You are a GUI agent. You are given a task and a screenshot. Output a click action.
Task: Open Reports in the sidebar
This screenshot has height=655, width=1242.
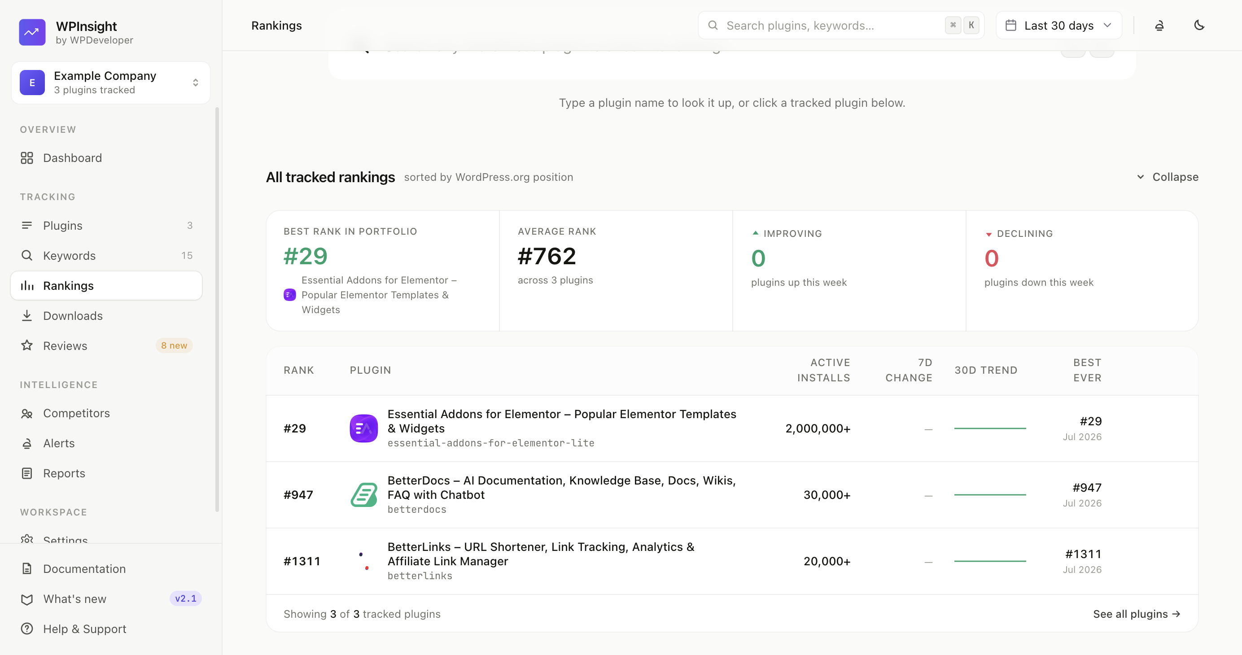106,473
